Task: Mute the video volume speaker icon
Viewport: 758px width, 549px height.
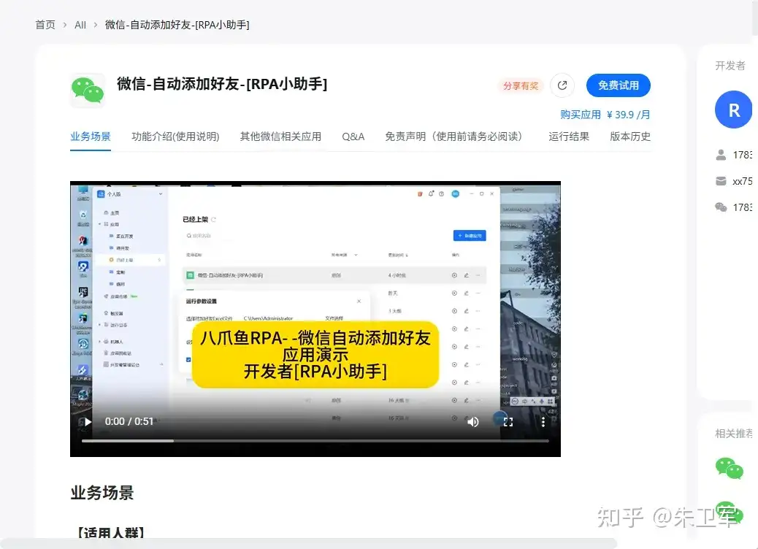Action: coord(473,422)
